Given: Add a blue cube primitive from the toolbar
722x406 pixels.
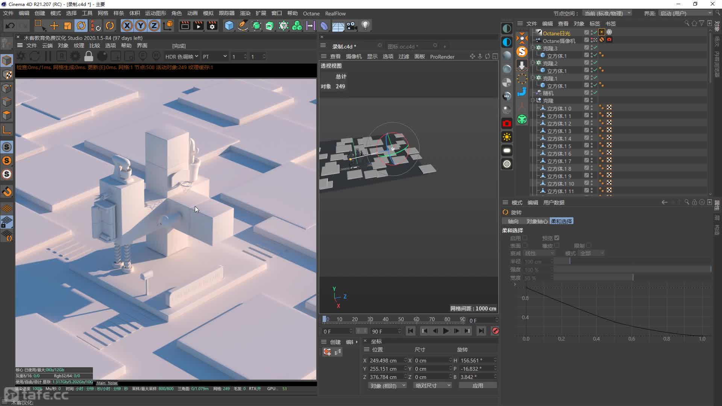Looking at the screenshot, I should coord(229,26).
